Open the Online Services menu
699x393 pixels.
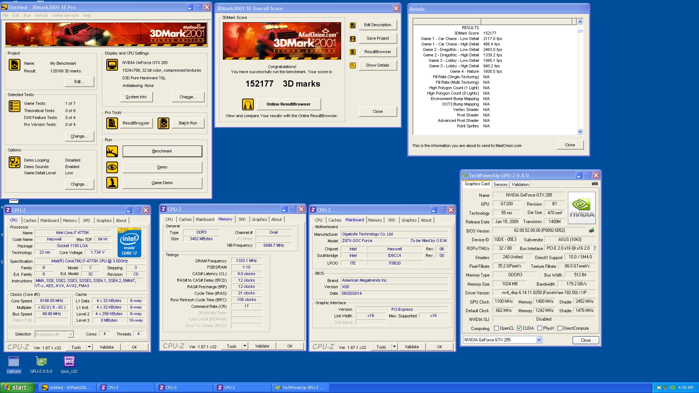coord(65,15)
